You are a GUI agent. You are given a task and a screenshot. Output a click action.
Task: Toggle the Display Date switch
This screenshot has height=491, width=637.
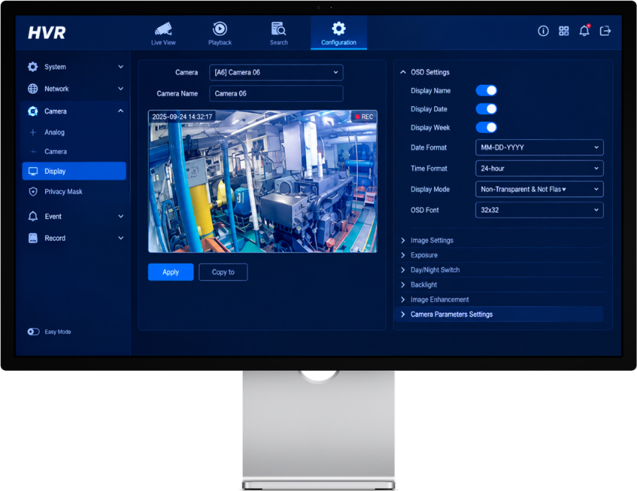point(486,109)
